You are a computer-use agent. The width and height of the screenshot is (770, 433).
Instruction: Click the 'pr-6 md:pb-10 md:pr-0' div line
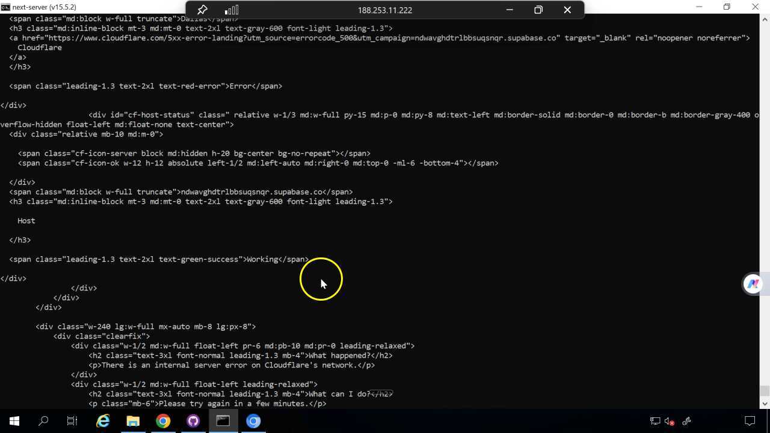tap(243, 346)
